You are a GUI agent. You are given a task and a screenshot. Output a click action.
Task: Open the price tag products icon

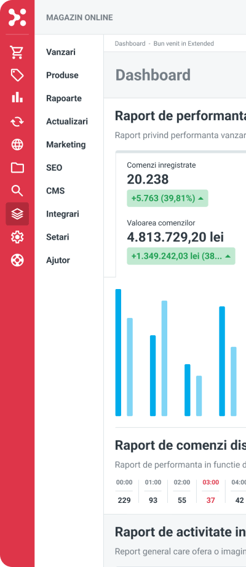click(x=17, y=75)
